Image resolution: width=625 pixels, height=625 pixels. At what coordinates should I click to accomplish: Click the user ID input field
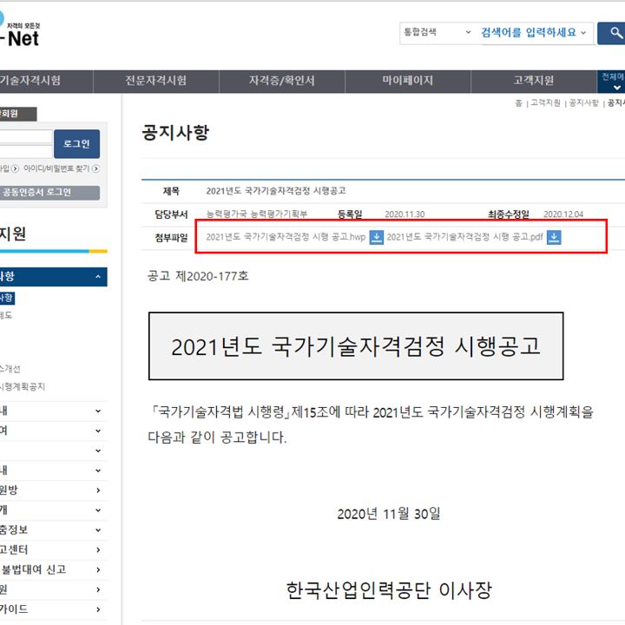pos(26,136)
